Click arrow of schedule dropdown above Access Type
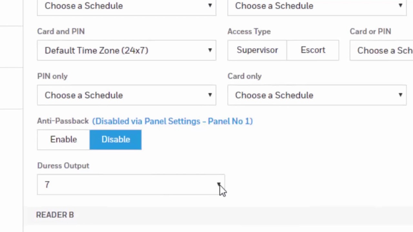Screen dimensions: 413x232 pyautogui.click(x=400, y=5)
